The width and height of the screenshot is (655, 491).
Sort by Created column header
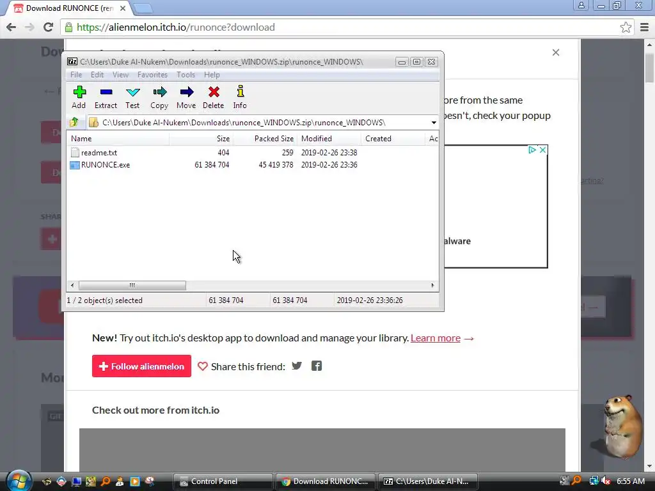(393, 139)
